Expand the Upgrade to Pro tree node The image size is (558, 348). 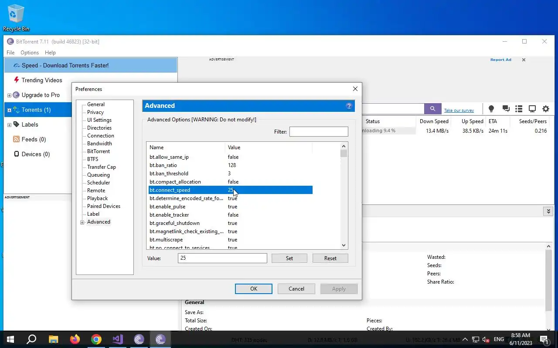[9, 95]
